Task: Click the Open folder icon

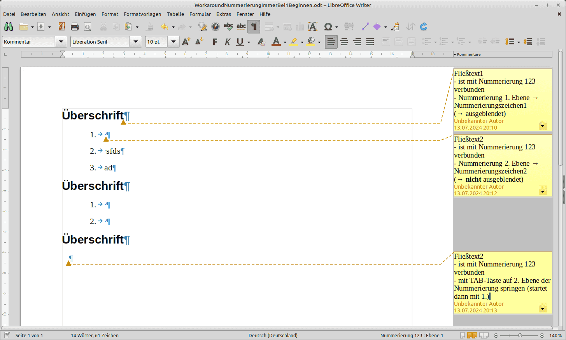Action: pos(24,26)
